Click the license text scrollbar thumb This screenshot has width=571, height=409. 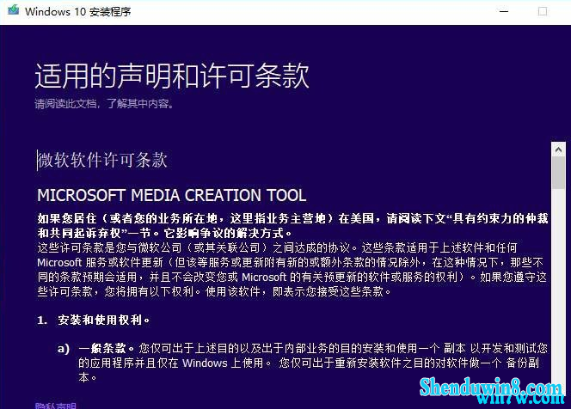[558, 173]
